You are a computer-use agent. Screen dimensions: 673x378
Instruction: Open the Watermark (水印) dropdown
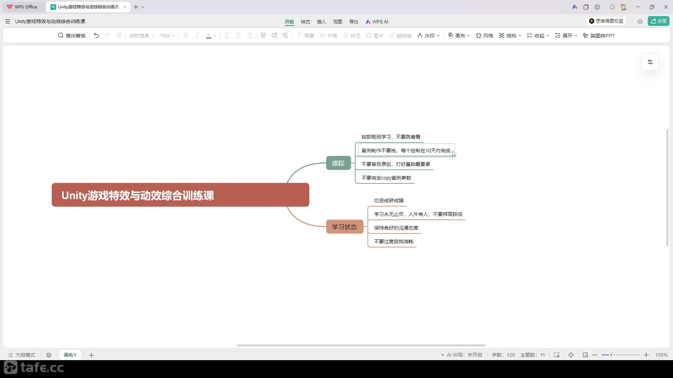pyautogui.click(x=428, y=35)
